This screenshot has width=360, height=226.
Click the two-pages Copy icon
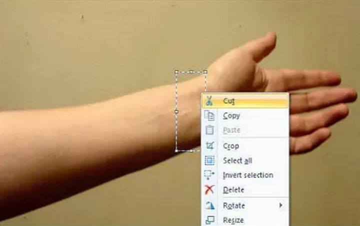point(209,116)
